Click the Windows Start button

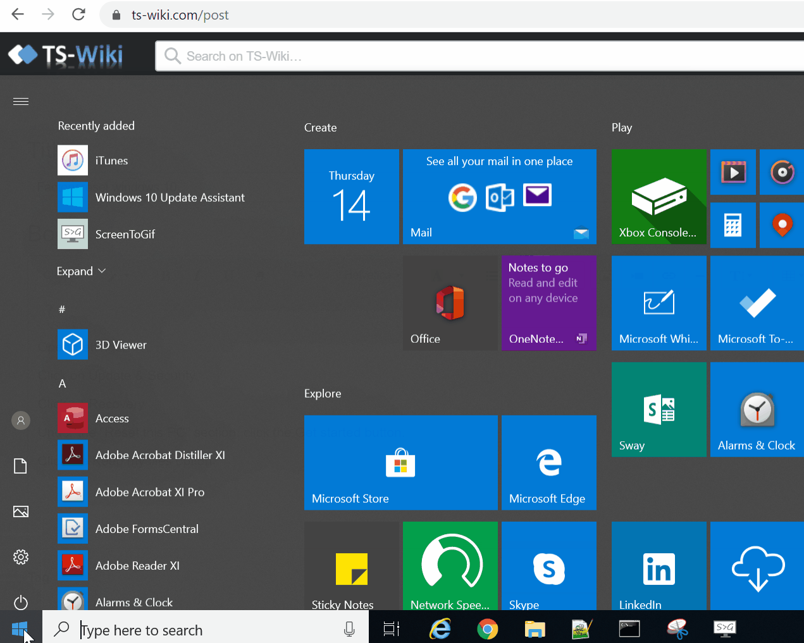tap(20, 628)
